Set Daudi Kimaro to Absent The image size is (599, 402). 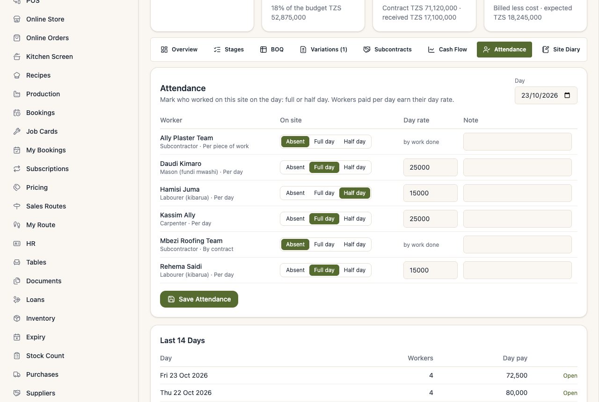click(x=295, y=167)
